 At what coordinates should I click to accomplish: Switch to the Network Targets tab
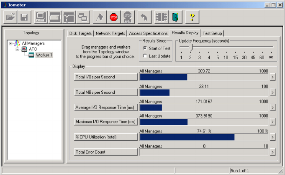coord(110,33)
